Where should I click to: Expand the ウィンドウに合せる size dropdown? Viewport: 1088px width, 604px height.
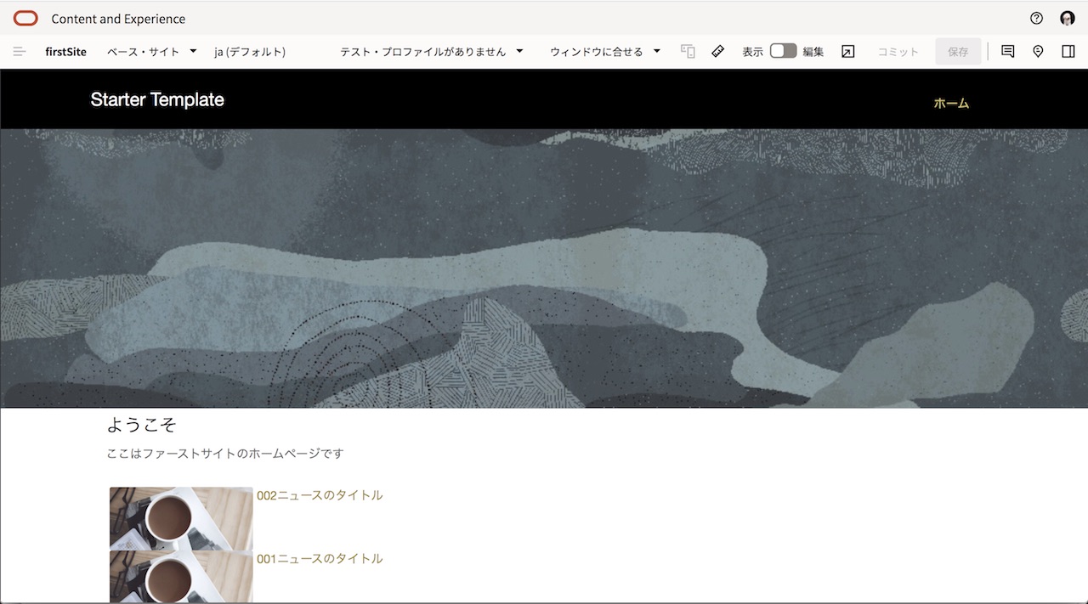[x=604, y=52]
